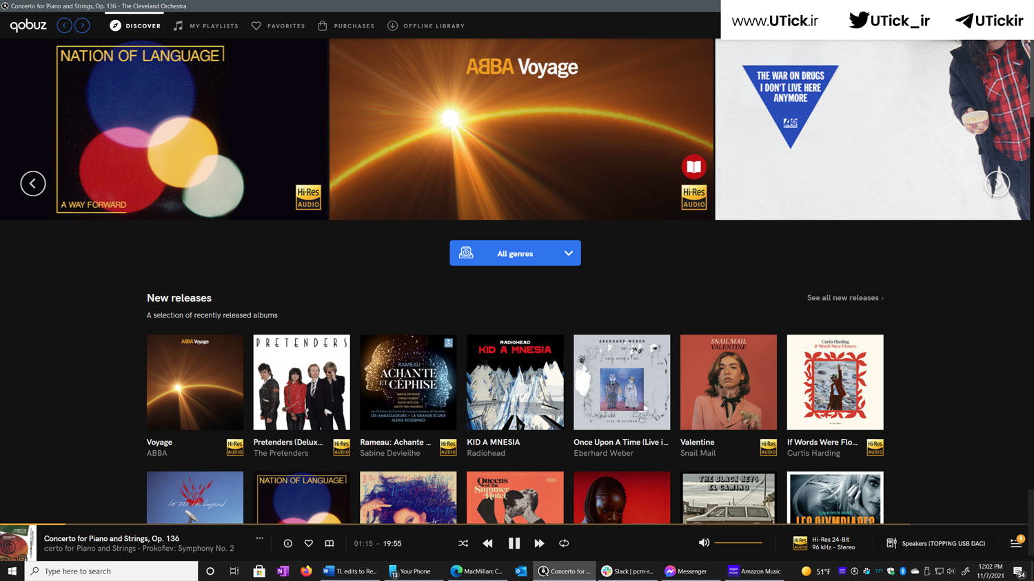Adjust the volume slider
1034x581 pixels.
(738, 542)
